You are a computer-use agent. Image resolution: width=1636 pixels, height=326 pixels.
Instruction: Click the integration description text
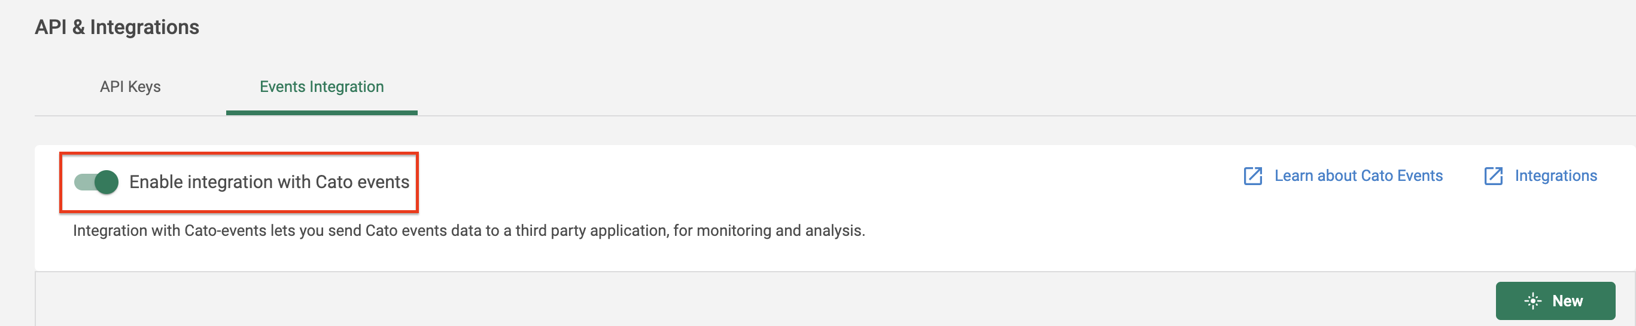coord(469,230)
